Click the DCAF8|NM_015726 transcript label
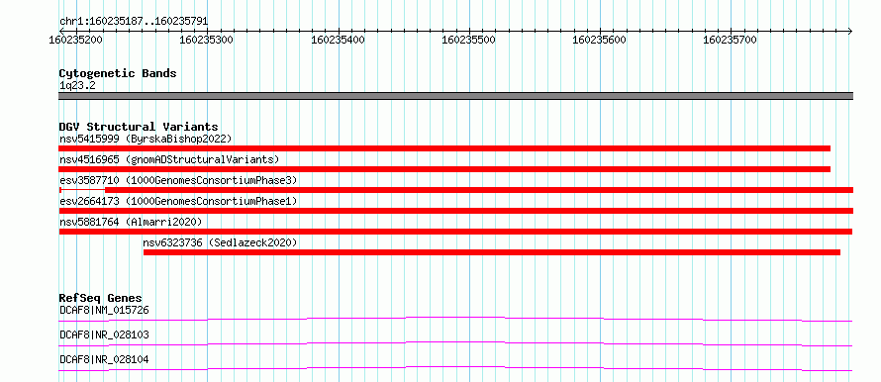Viewport: 881px width, 382px height. tap(104, 310)
